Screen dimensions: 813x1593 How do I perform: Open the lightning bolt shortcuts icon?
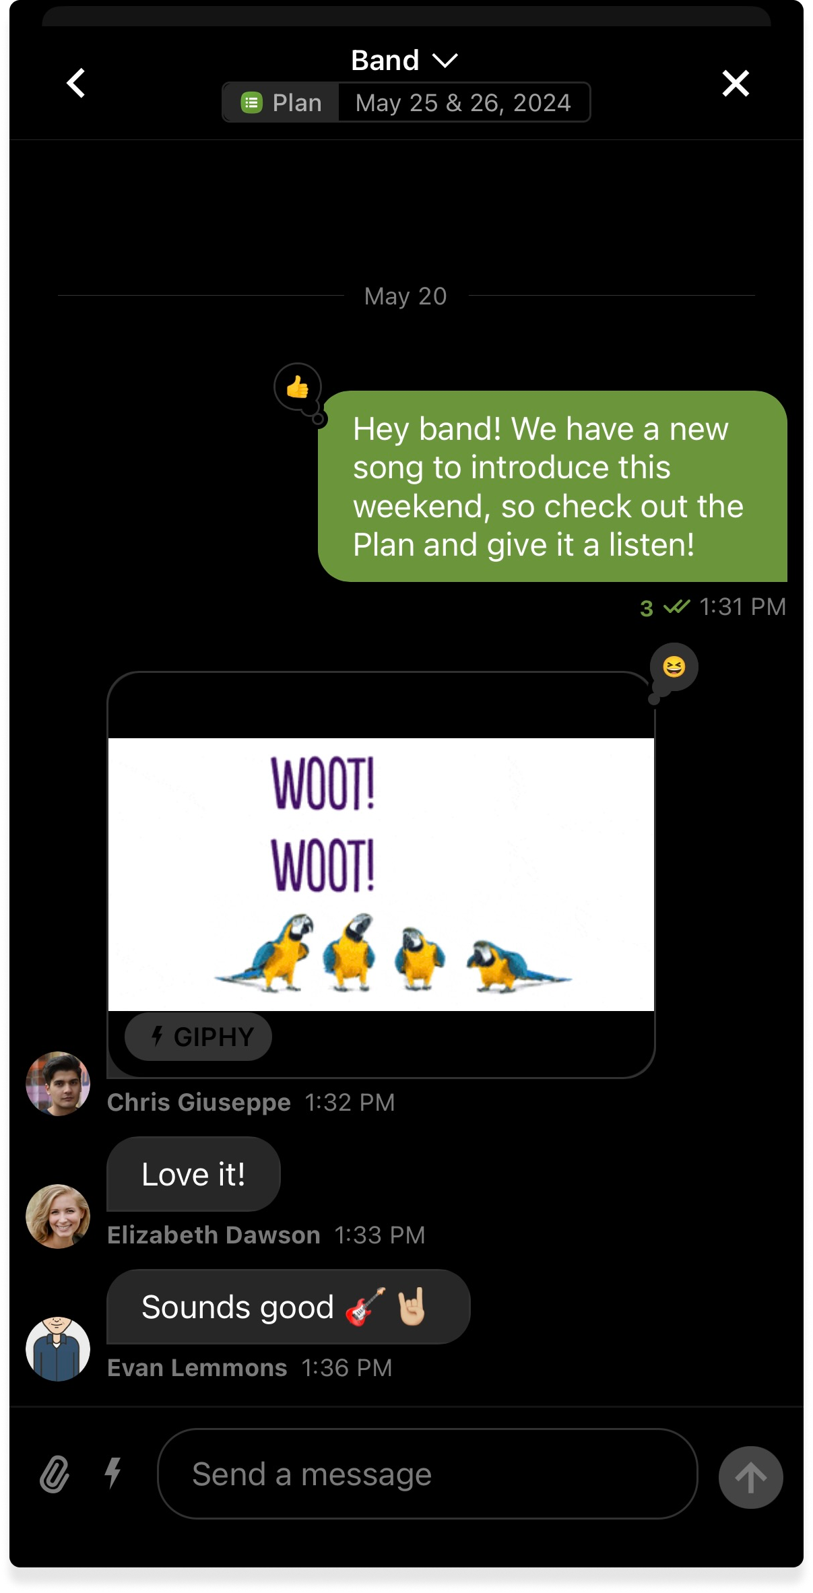113,1472
